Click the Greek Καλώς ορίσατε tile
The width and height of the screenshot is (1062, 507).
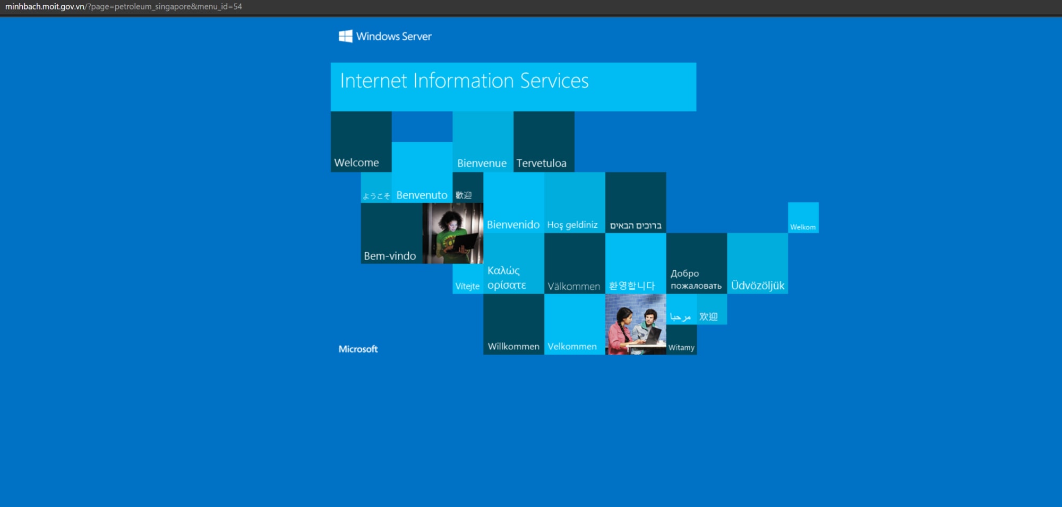coord(513,263)
